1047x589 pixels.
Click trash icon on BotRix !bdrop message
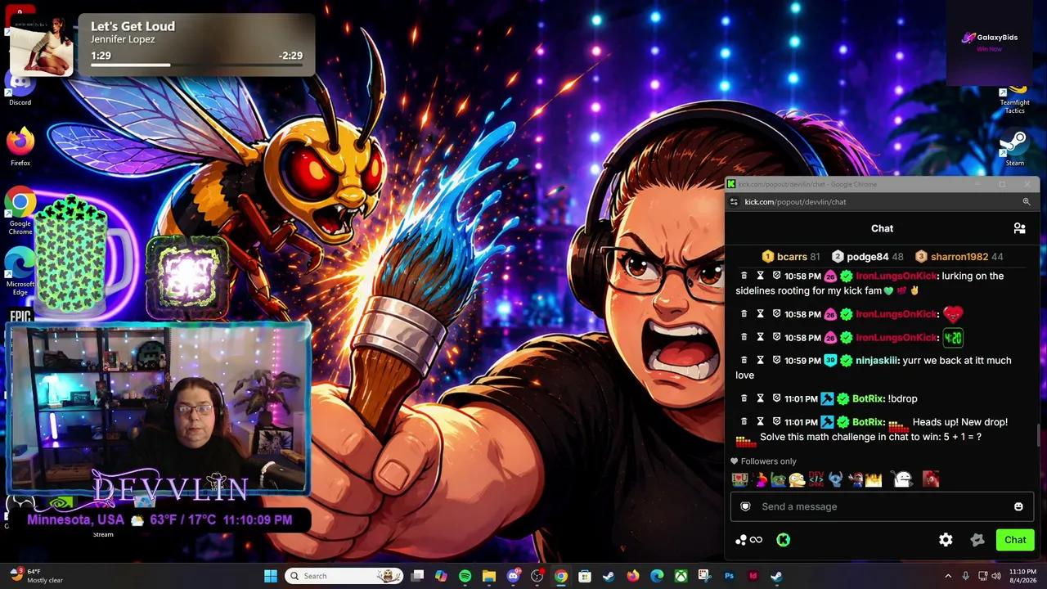tap(744, 398)
